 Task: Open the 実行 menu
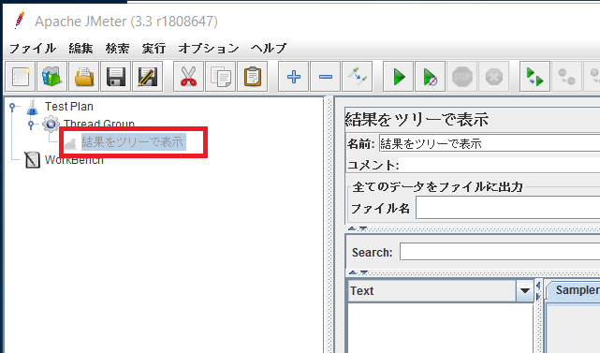pyautogui.click(x=154, y=49)
